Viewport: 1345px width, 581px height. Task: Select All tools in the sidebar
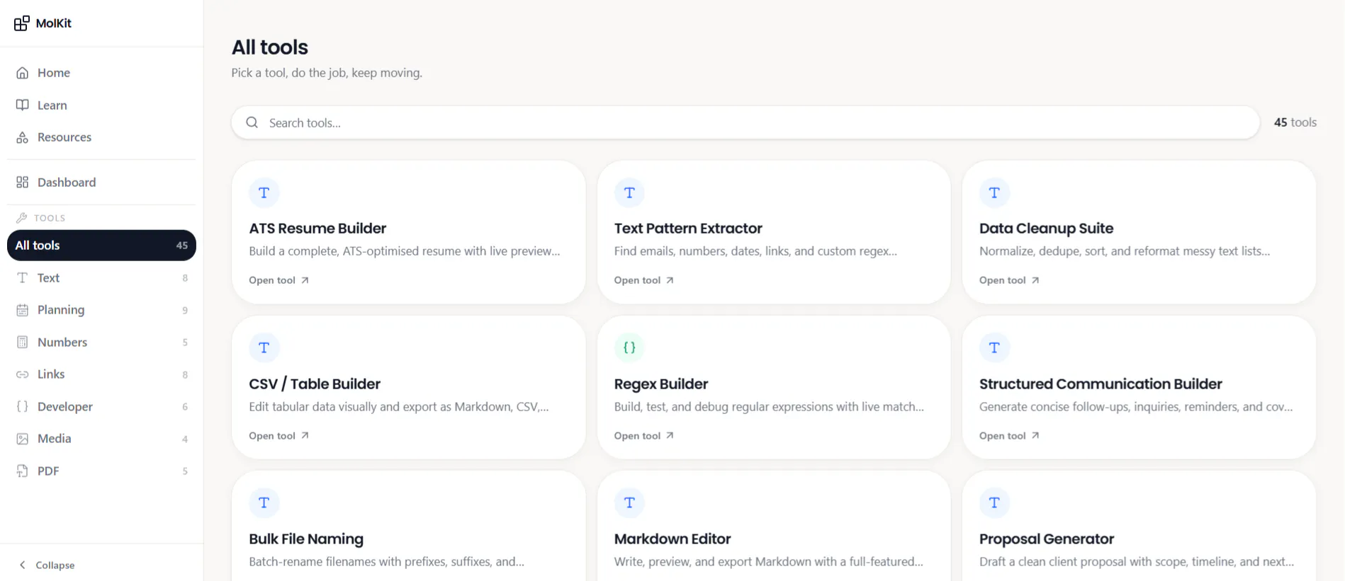(x=101, y=246)
